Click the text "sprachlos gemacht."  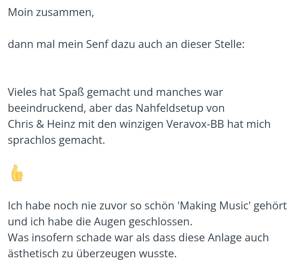point(56,140)
